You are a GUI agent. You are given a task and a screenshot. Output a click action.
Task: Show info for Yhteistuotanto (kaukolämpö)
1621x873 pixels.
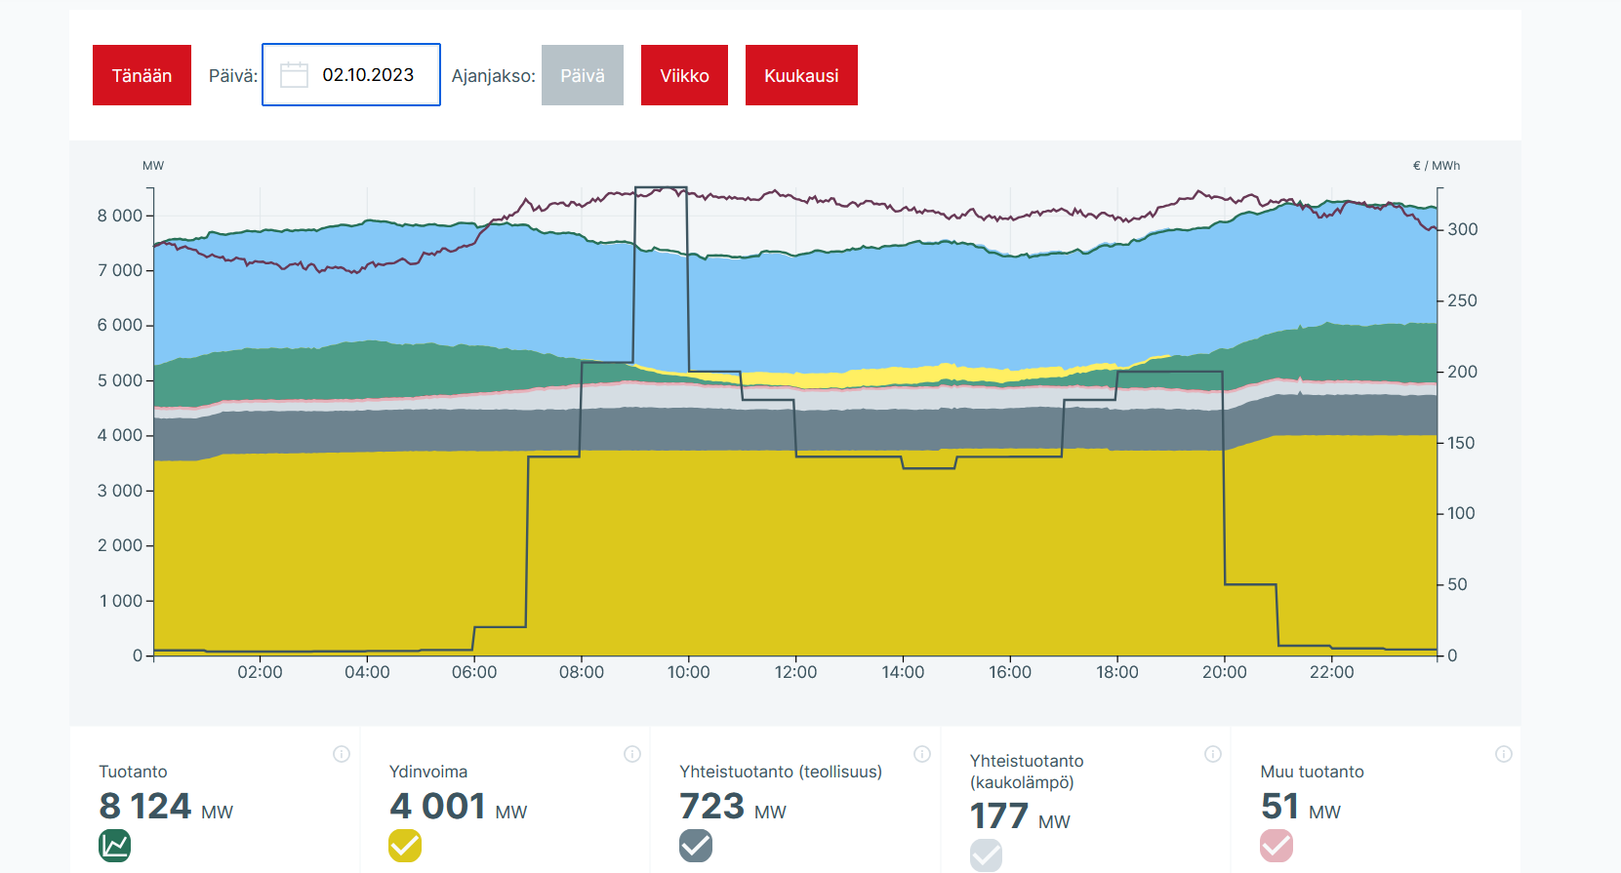(x=1213, y=754)
